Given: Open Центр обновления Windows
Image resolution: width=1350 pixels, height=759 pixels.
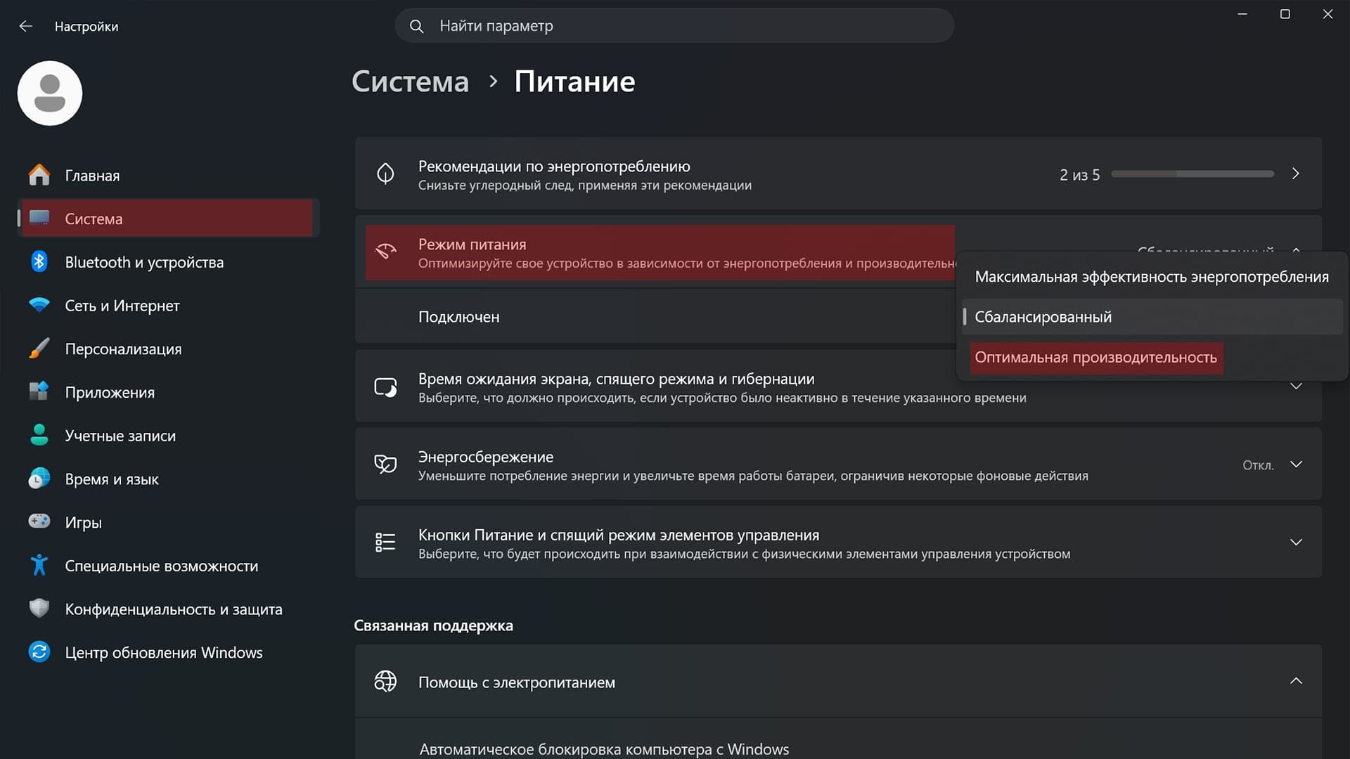Looking at the screenshot, I should coord(169,652).
